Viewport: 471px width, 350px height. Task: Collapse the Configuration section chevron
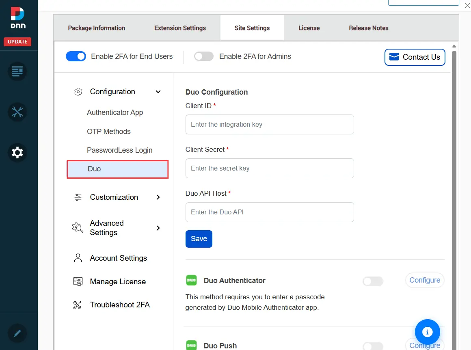[158, 92]
